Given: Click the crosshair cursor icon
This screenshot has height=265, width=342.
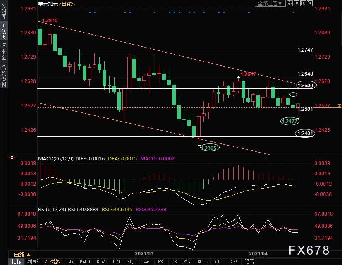Looking at the screenshot, I should point(289,3).
